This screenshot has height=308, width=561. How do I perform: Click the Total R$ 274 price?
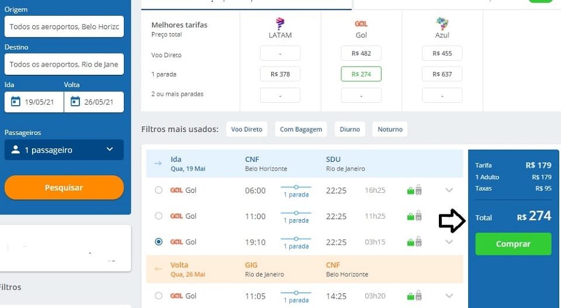[513, 216]
